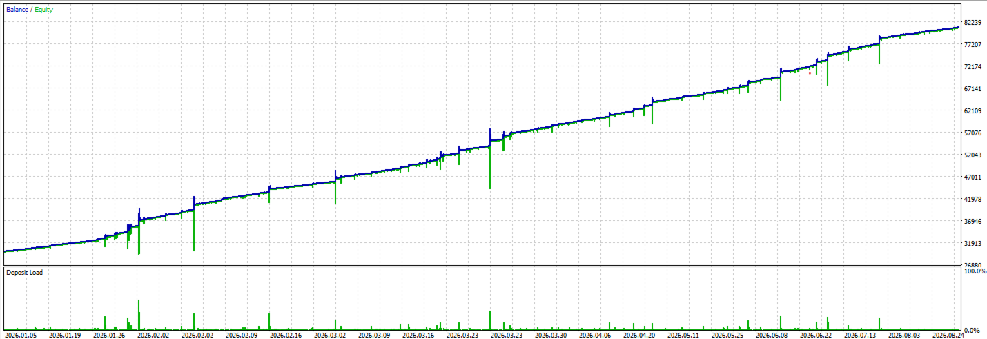This screenshot has height=339, width=987.
Task: Select the 41978 axis value
Action: coord(973,200)
